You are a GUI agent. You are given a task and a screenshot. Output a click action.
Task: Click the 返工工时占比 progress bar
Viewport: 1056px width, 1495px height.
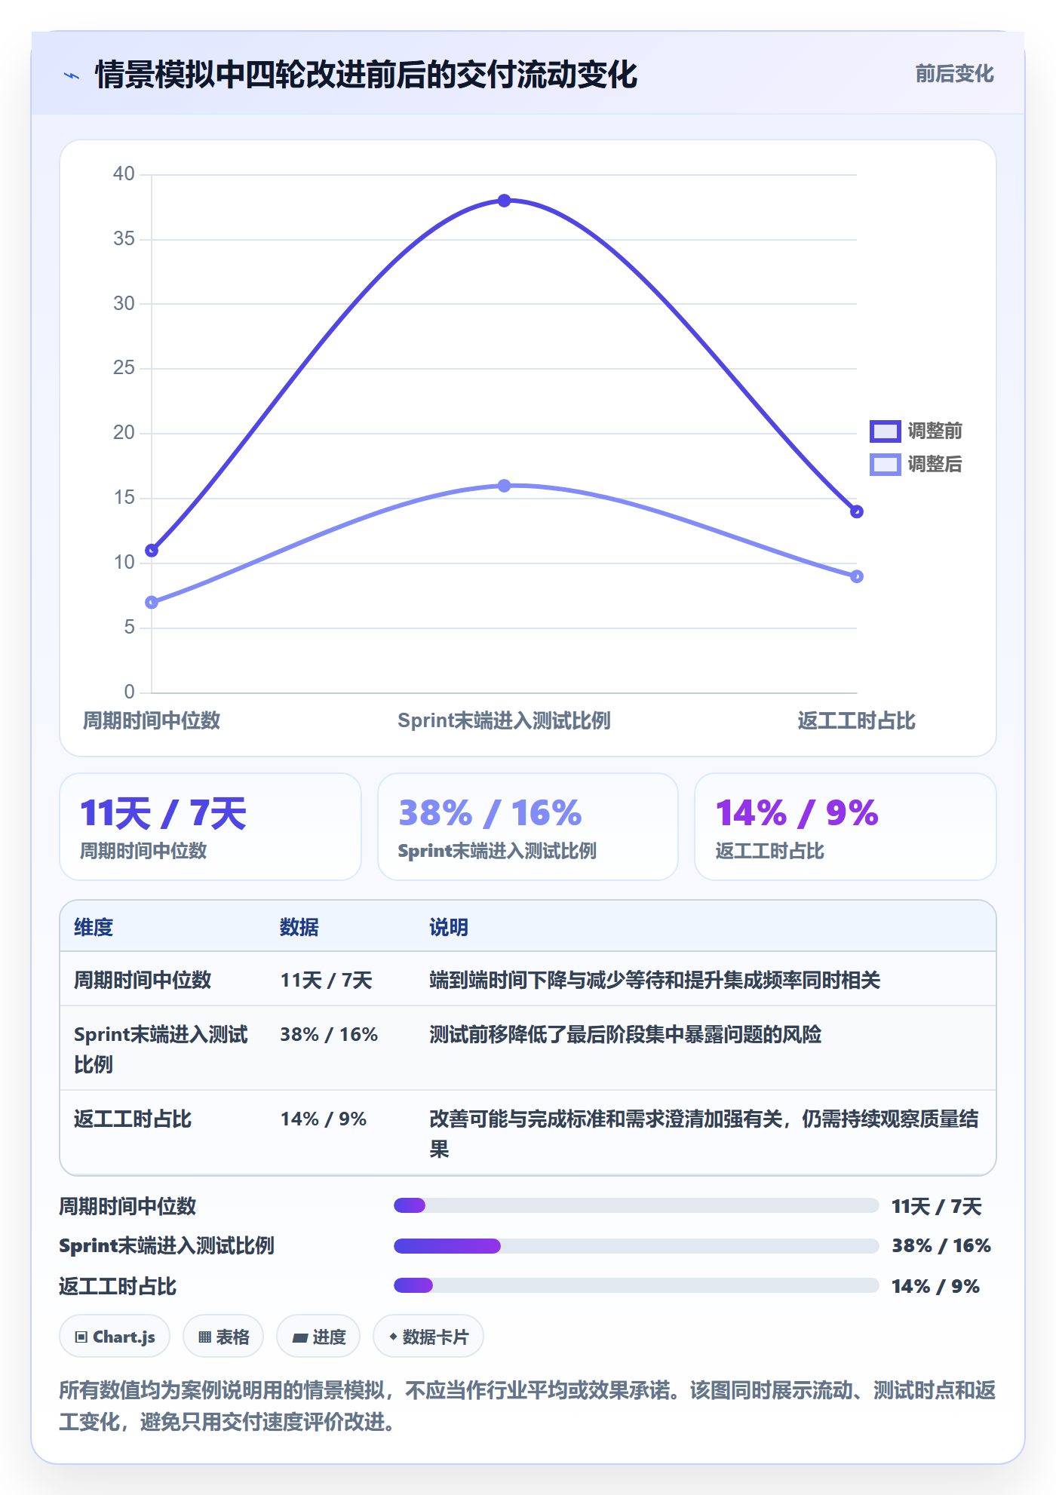(x=637, y=1285)
